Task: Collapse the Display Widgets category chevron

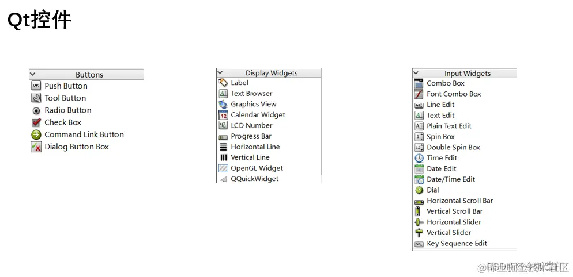Action: 220,72
